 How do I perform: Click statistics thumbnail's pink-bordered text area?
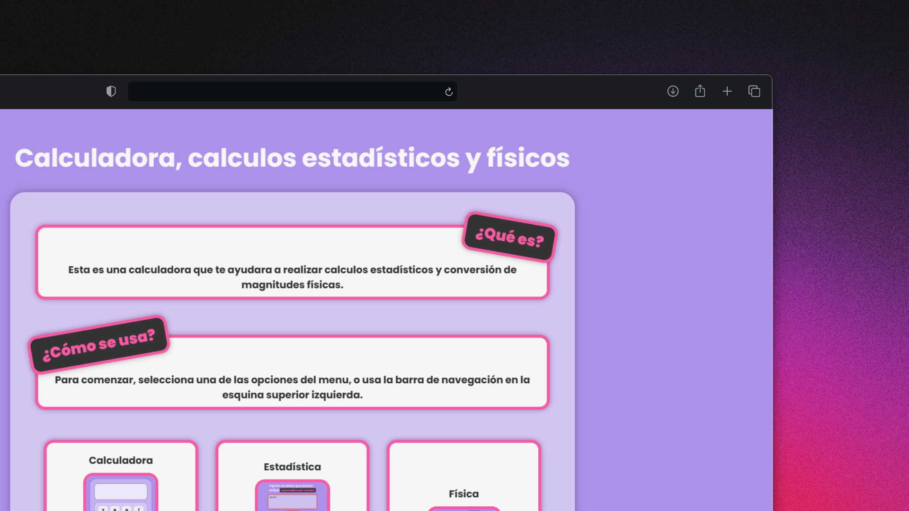(292, 502)
